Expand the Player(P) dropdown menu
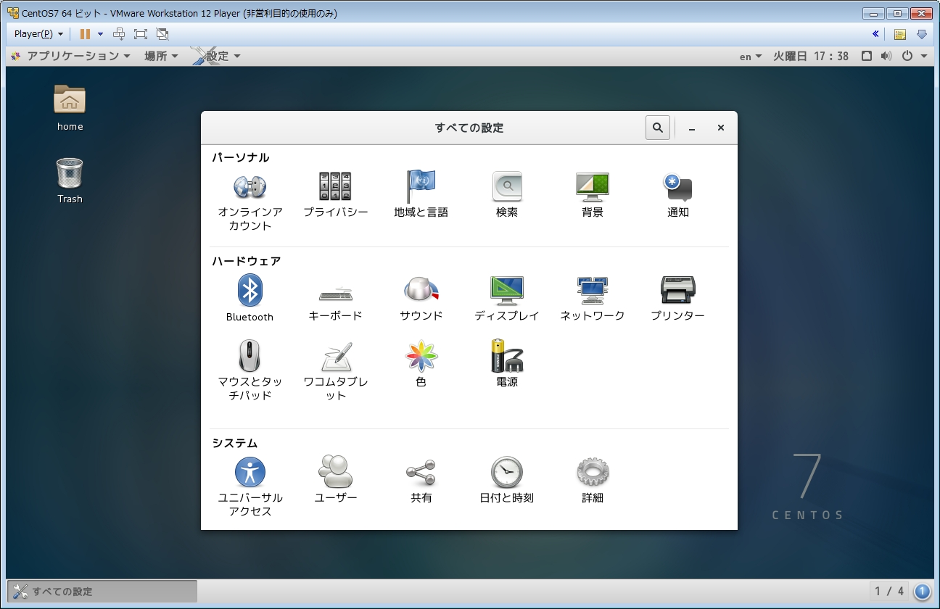This screenshot has width=940, height=609. (38, 34)
